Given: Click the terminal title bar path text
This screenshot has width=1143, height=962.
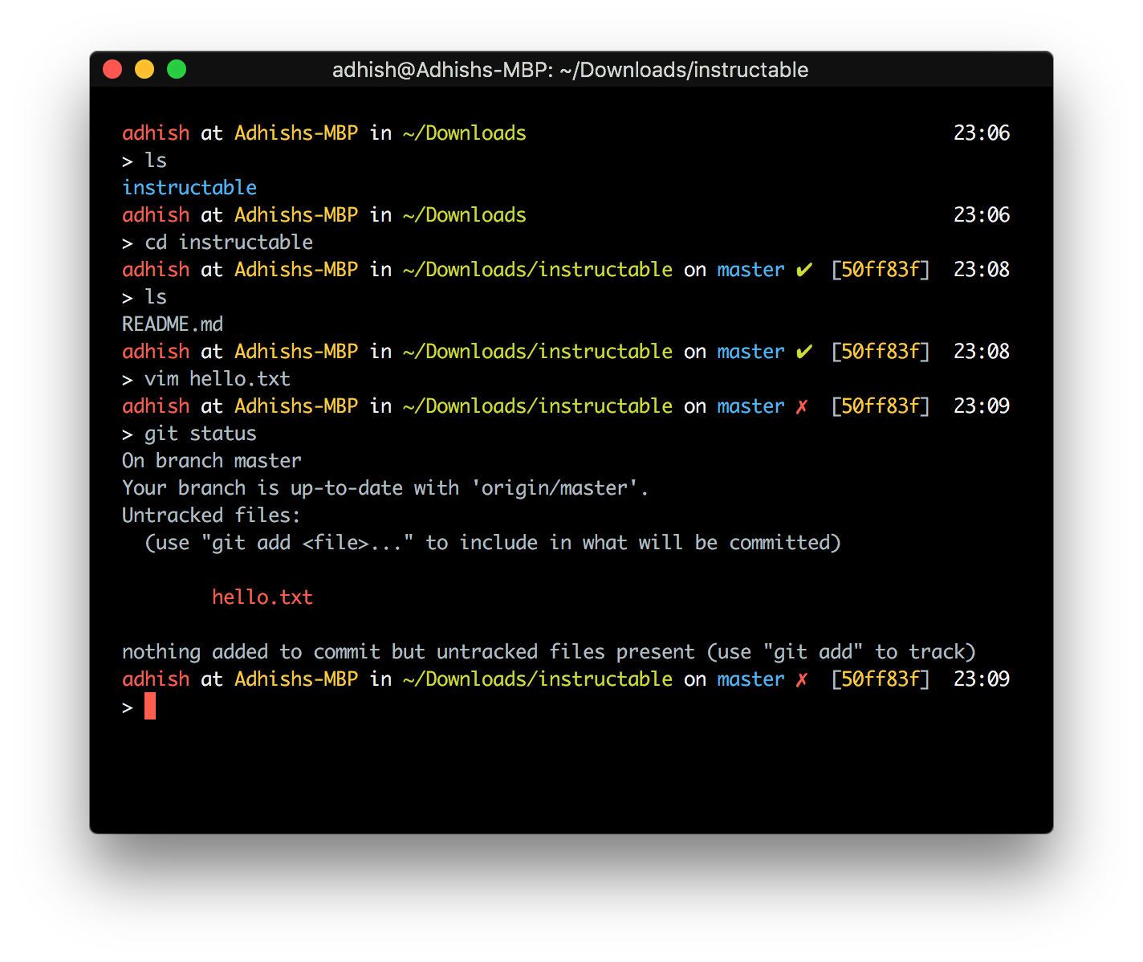Looking at the screenshot, I should tap(570, 70).
